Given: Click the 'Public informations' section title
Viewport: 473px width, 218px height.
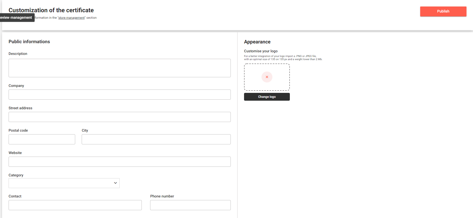Looking at the screenshot, I should pyautogui.click(x=29, y=42).
